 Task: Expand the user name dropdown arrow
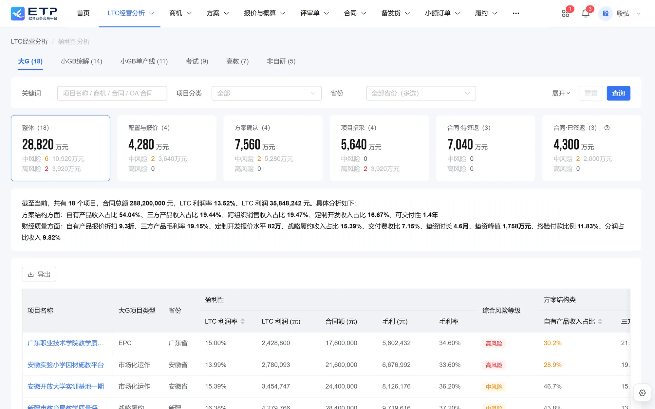click(x=638, y=13)
